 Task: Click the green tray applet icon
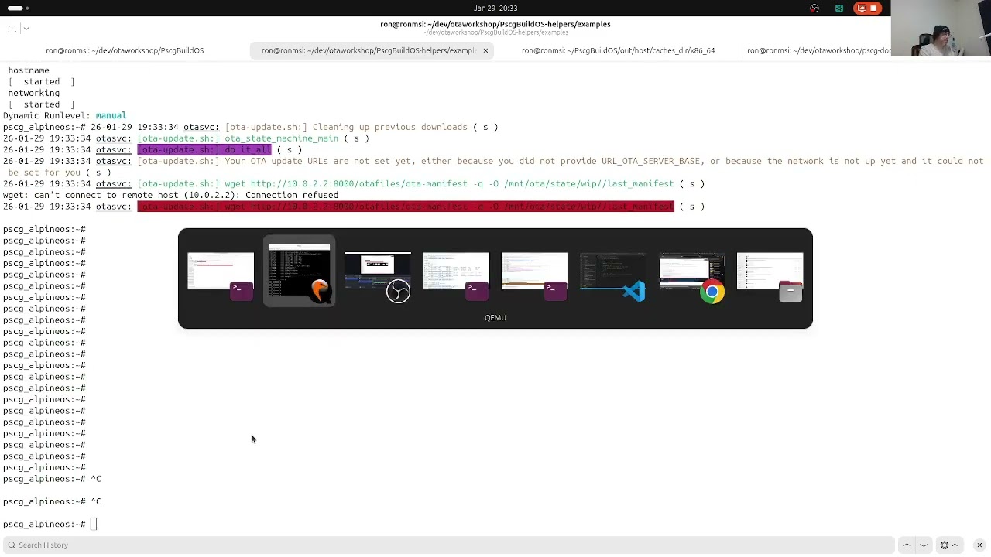coord(839,9)
